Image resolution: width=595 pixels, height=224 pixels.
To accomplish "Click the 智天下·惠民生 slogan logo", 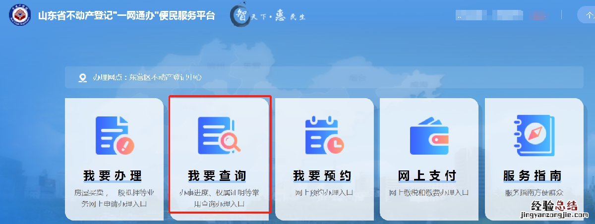I will 268,16.
